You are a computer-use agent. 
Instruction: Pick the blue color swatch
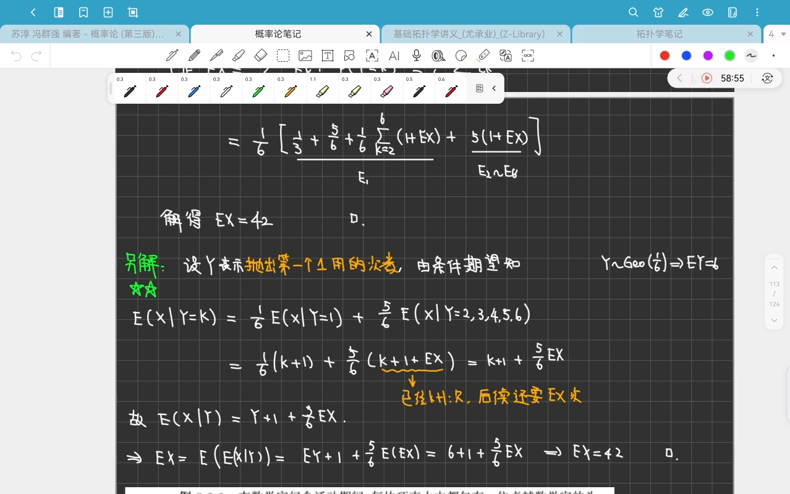(686, 56)
